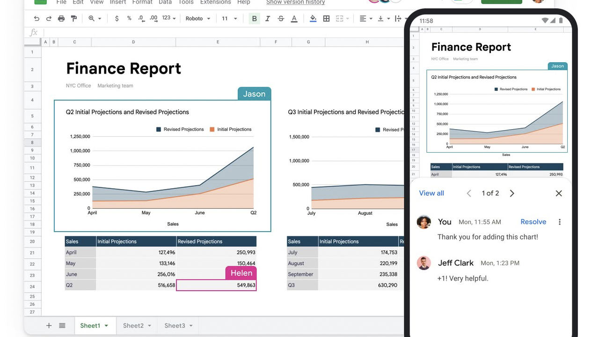Click the Paint format tool

click(x=73, y=18)
